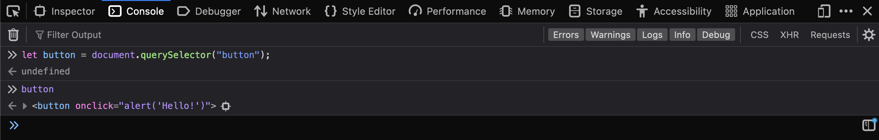Viewport: 879px width, 140px height.
Task: Open the Style Editor tab
Action: point(360,11)
